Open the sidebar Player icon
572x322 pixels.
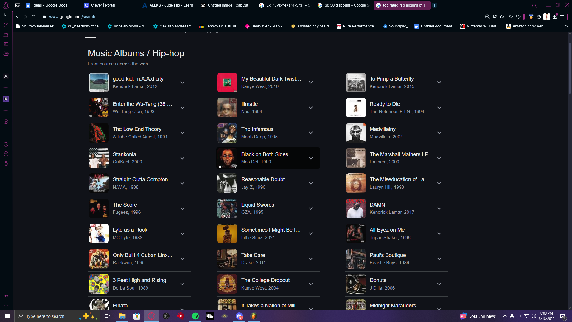(x=6, y=122)
